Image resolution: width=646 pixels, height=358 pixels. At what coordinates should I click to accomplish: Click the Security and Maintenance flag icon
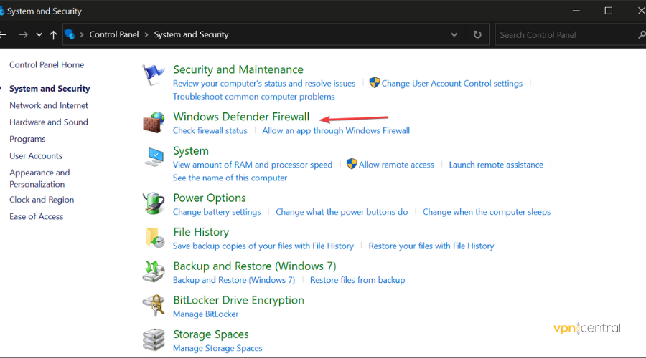pos(154,74)
